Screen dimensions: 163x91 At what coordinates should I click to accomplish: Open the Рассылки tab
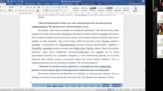tap(55, 4)
